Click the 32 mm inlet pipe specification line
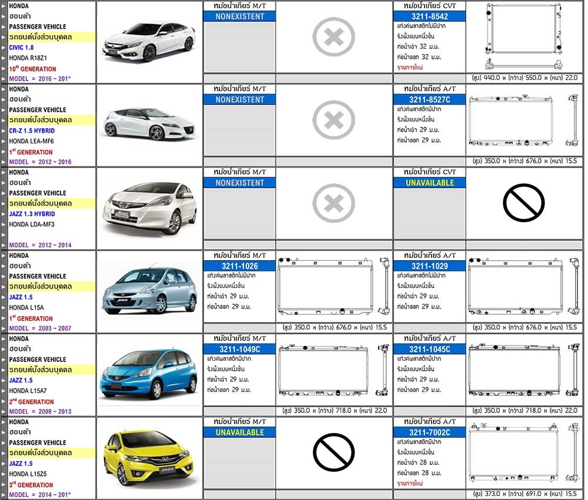588x500 pixels. (x=418, y=47)
